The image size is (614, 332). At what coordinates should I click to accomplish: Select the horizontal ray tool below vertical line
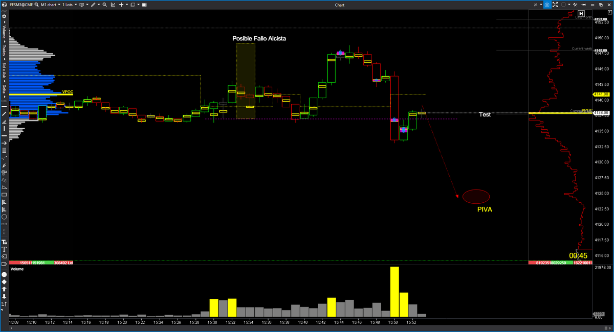(4, 135)
